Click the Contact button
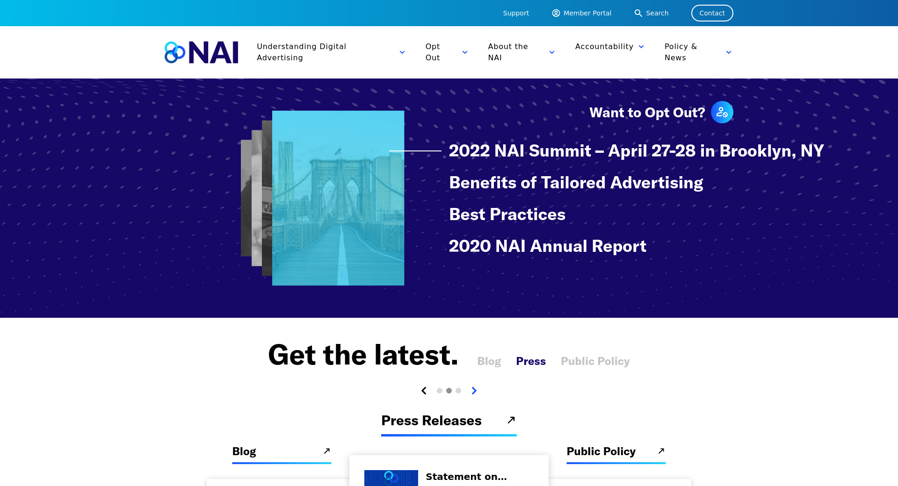Image resolution: width=898 pixels, height=486 pixels. (712, 13)
